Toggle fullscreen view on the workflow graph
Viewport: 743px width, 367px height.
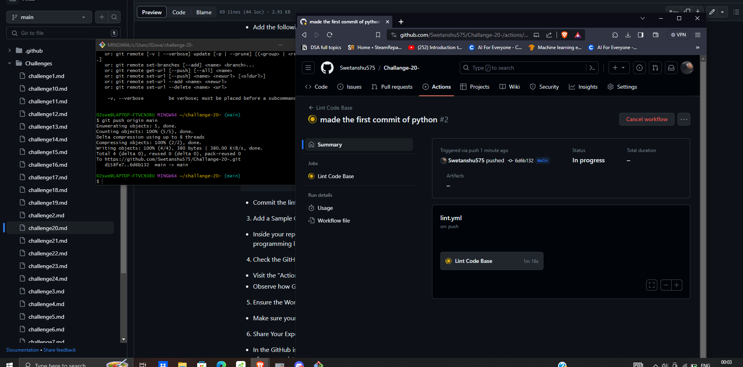tap(652, 285)
